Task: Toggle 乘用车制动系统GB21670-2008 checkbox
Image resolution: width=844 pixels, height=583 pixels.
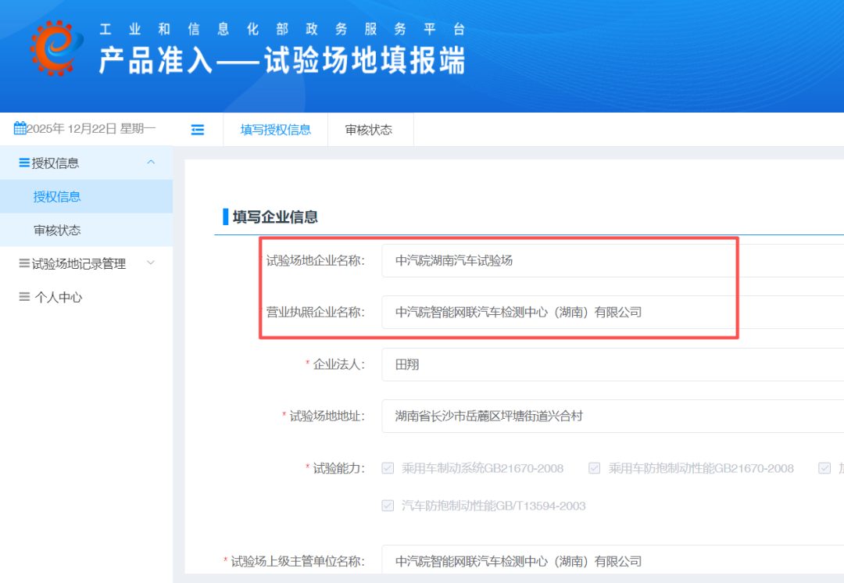Action: [388, 468]
